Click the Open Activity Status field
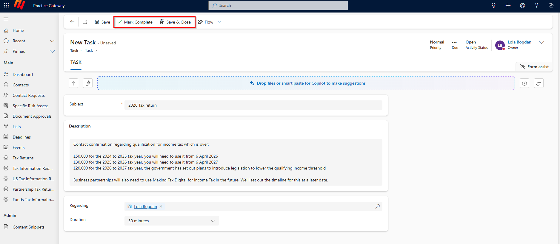The image size is (560, 244). 477,45
